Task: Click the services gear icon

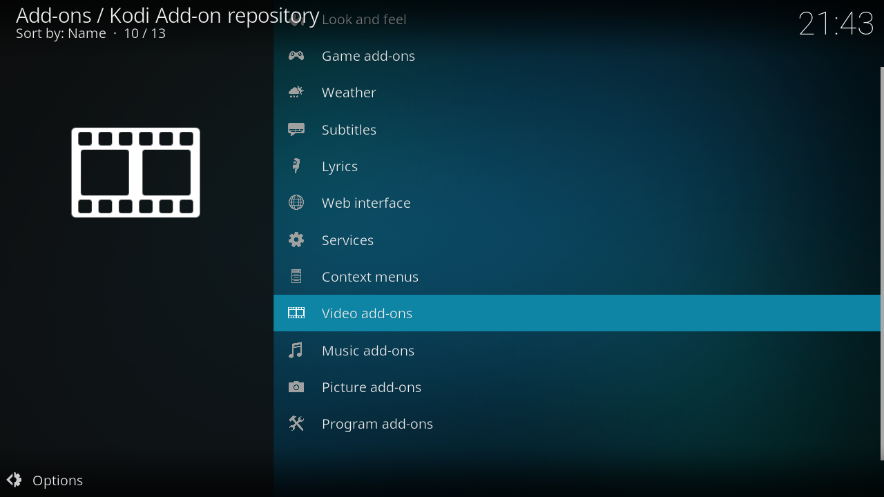Action: tap(296, 240)
